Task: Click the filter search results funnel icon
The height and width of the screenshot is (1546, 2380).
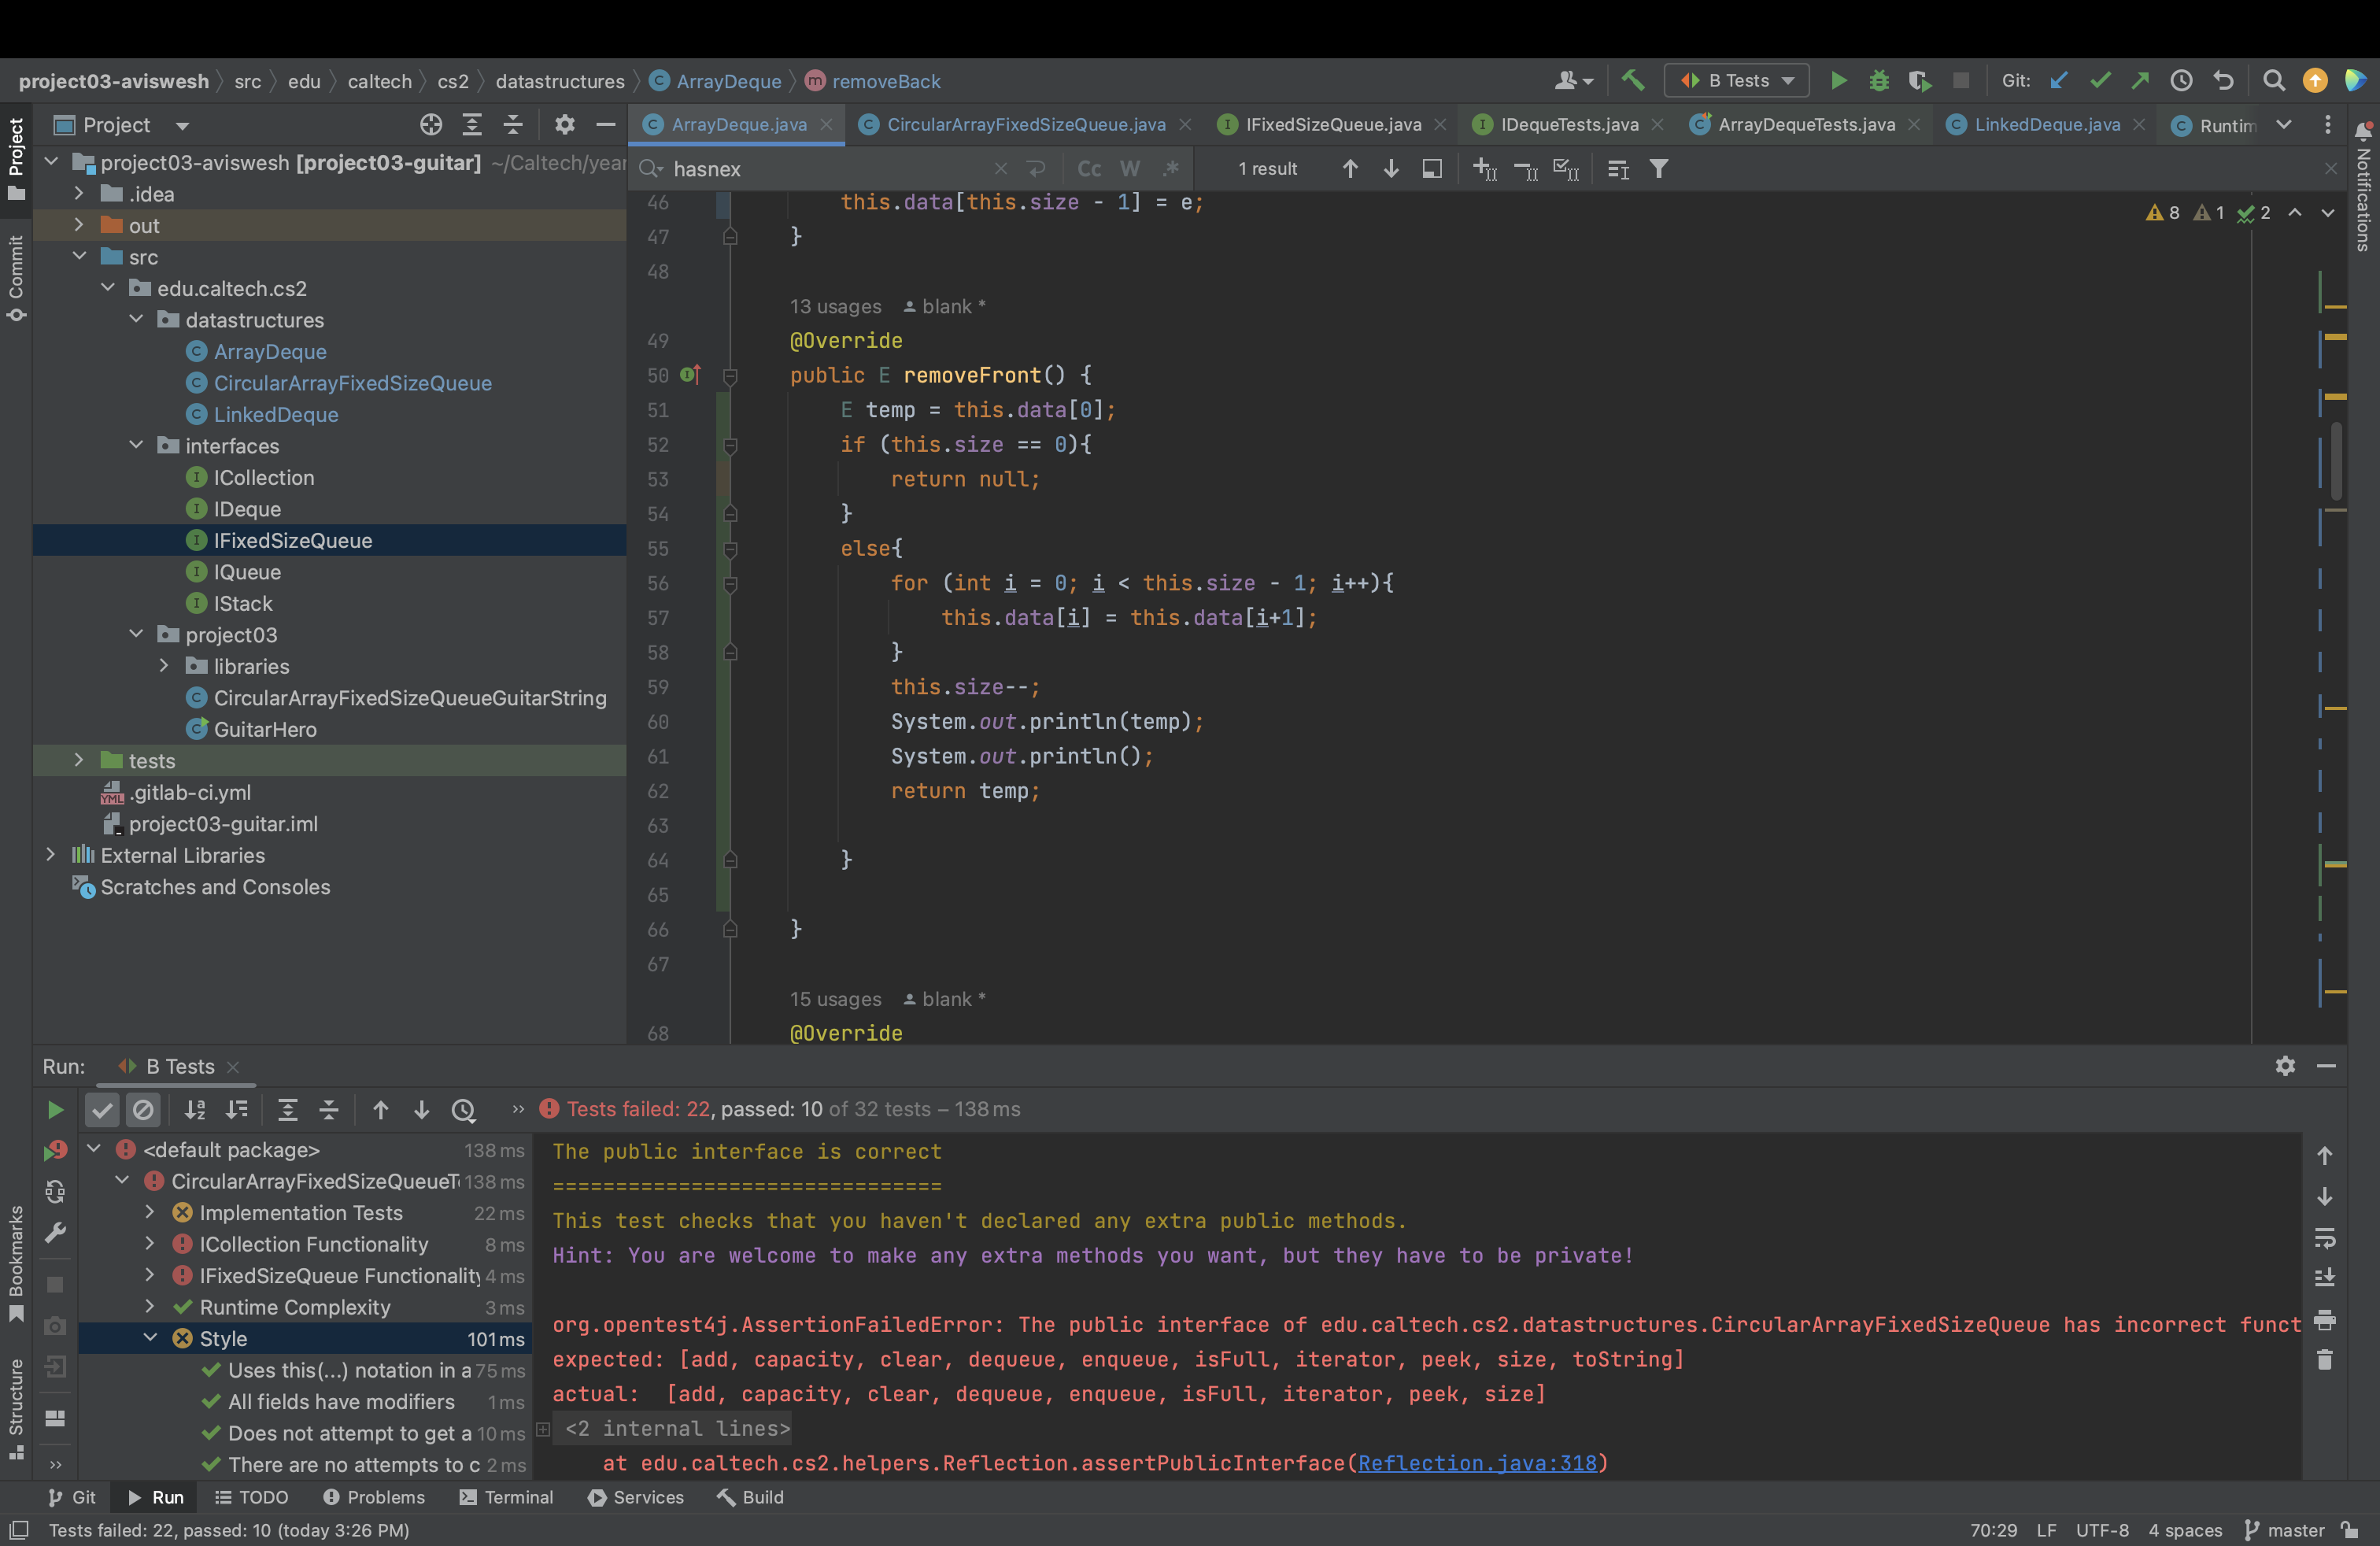Action: (1659, 169)
